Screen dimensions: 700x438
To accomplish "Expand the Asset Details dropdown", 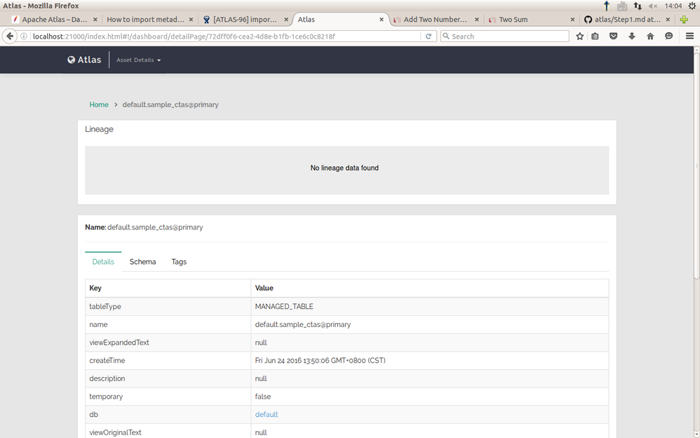I will point(138,60).
